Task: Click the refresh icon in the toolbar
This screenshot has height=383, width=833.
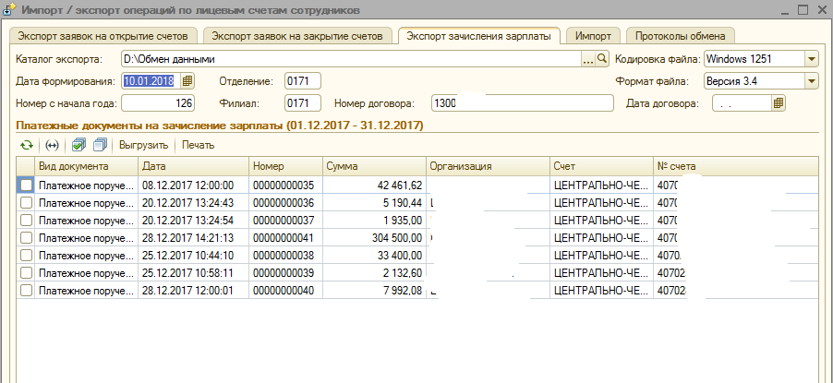Action: (27, 145)
